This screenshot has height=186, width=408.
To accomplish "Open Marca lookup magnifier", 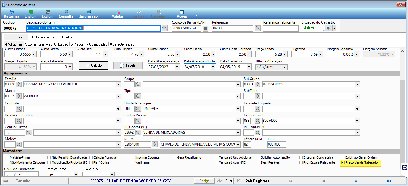I will [19, 96].
